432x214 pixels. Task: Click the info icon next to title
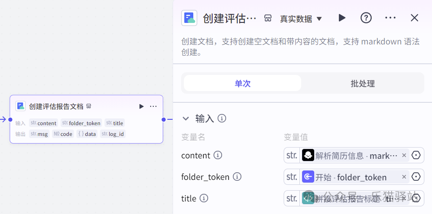pyautogui.click(x=204, y=198)
